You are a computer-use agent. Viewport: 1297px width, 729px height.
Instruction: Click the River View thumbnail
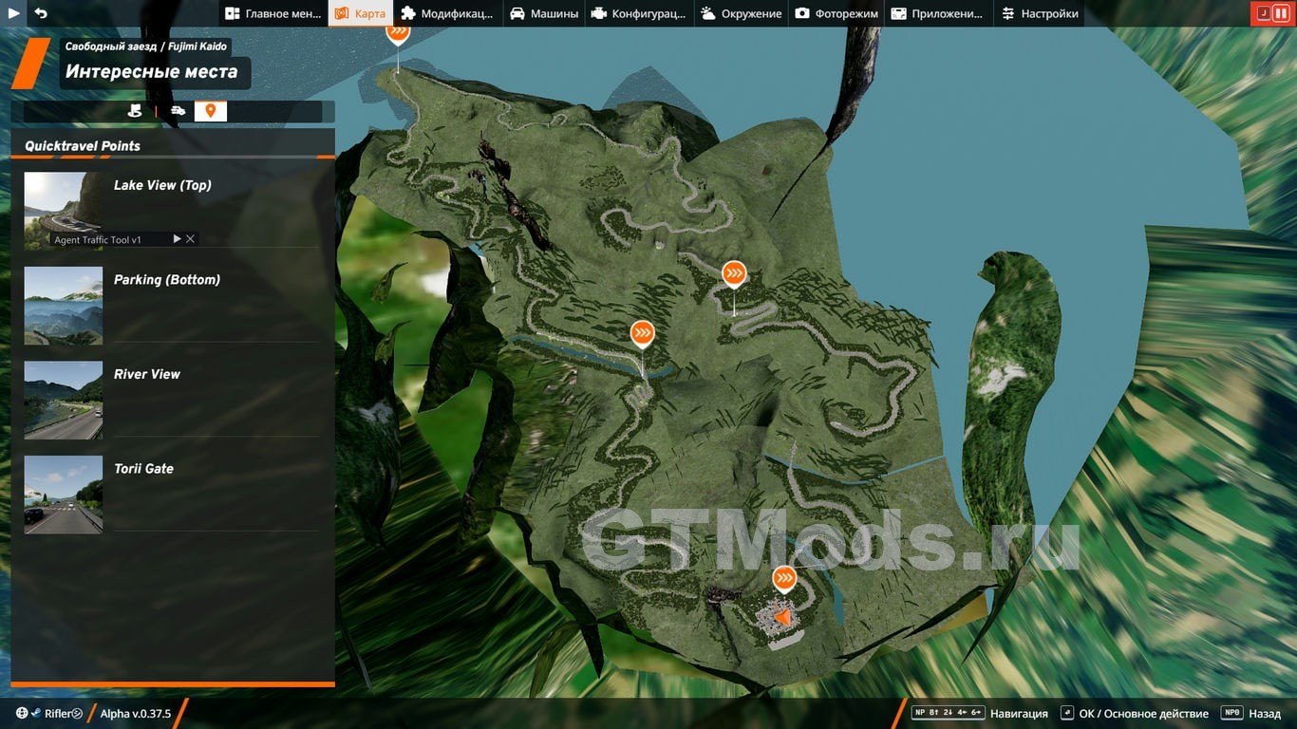click(64, 400)
